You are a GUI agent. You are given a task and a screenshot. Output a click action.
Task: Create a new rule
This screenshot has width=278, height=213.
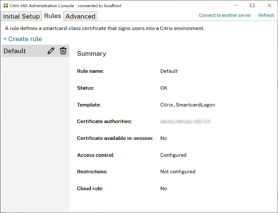coord(22,39)
